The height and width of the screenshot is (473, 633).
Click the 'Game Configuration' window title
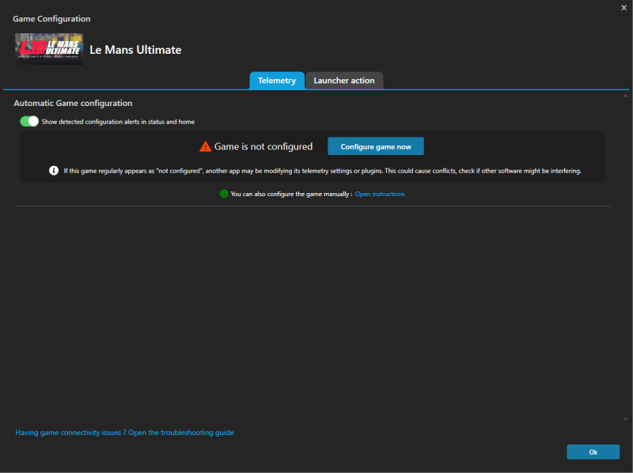(51, 18)
